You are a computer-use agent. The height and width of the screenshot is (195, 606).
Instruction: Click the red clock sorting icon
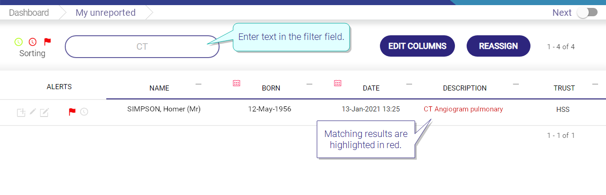33,42
